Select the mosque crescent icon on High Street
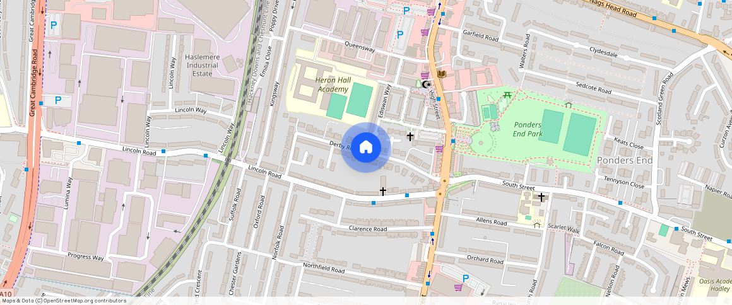Screen dimensions: 732x305 426,84
